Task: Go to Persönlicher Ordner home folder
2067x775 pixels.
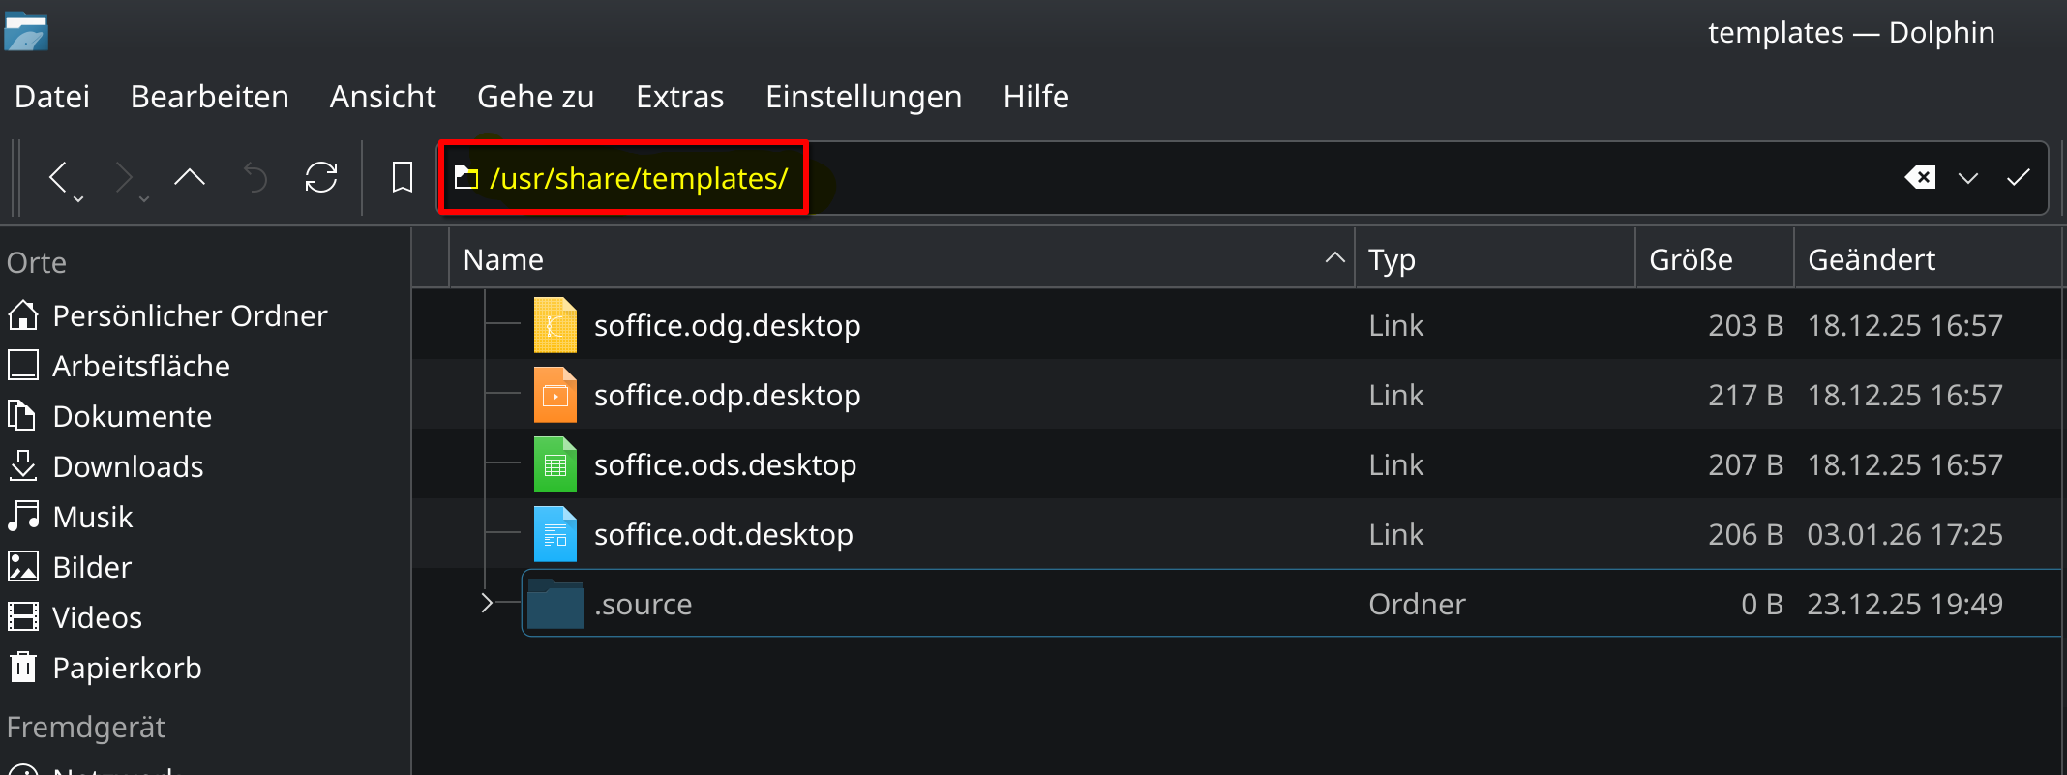Action: (190, 315)
